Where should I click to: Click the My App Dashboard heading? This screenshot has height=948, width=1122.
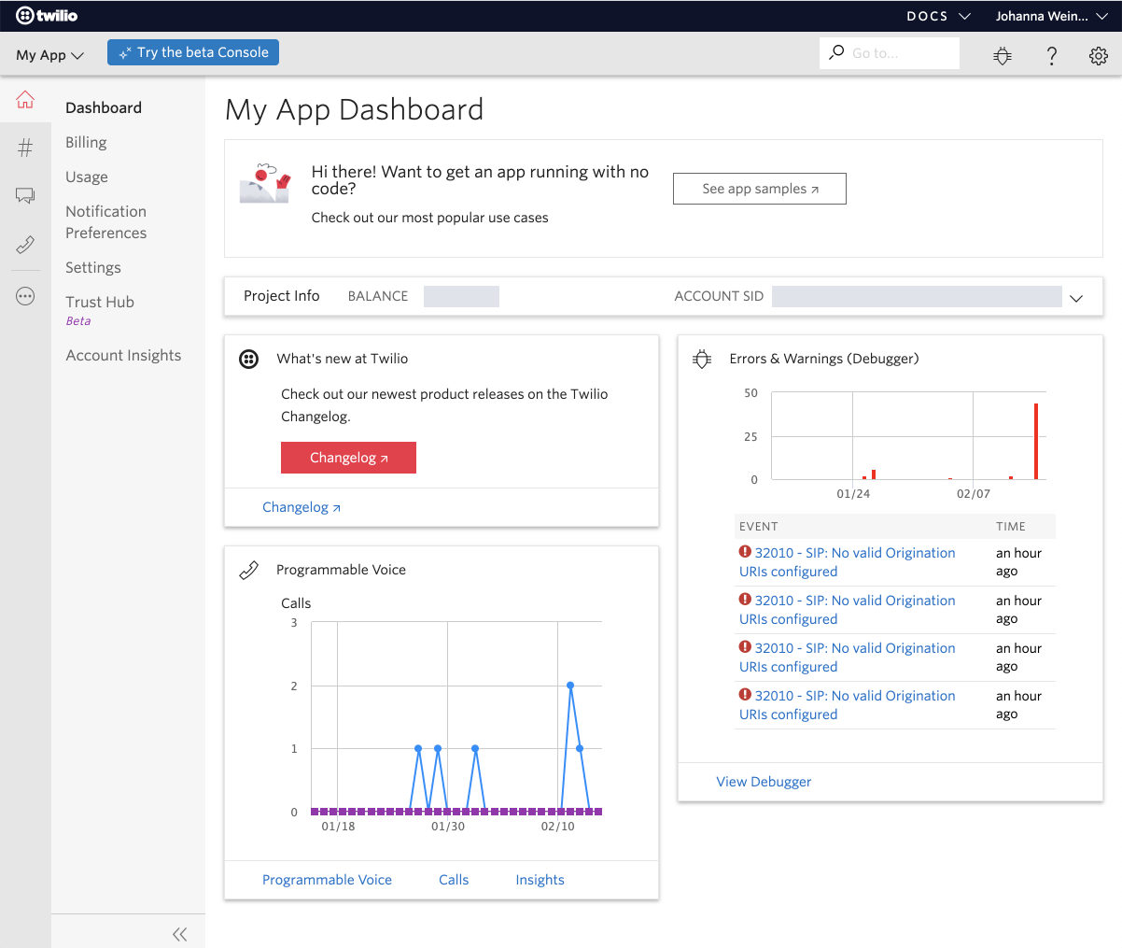(355, 109)
